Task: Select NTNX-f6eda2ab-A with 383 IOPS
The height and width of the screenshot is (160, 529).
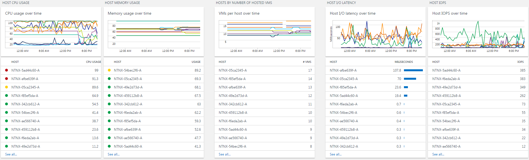Action: [446, 79]
